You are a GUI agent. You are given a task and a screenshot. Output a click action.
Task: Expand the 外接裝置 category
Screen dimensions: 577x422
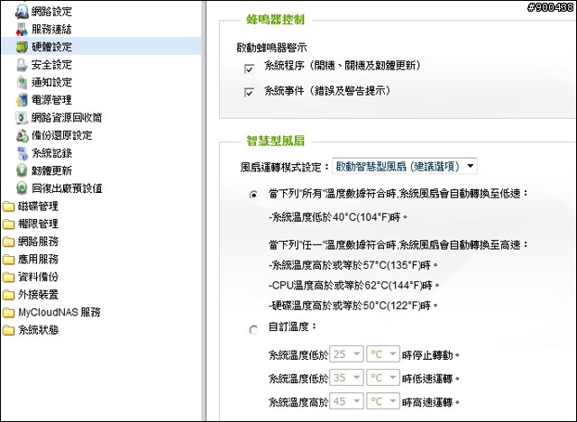click(38, 295)
